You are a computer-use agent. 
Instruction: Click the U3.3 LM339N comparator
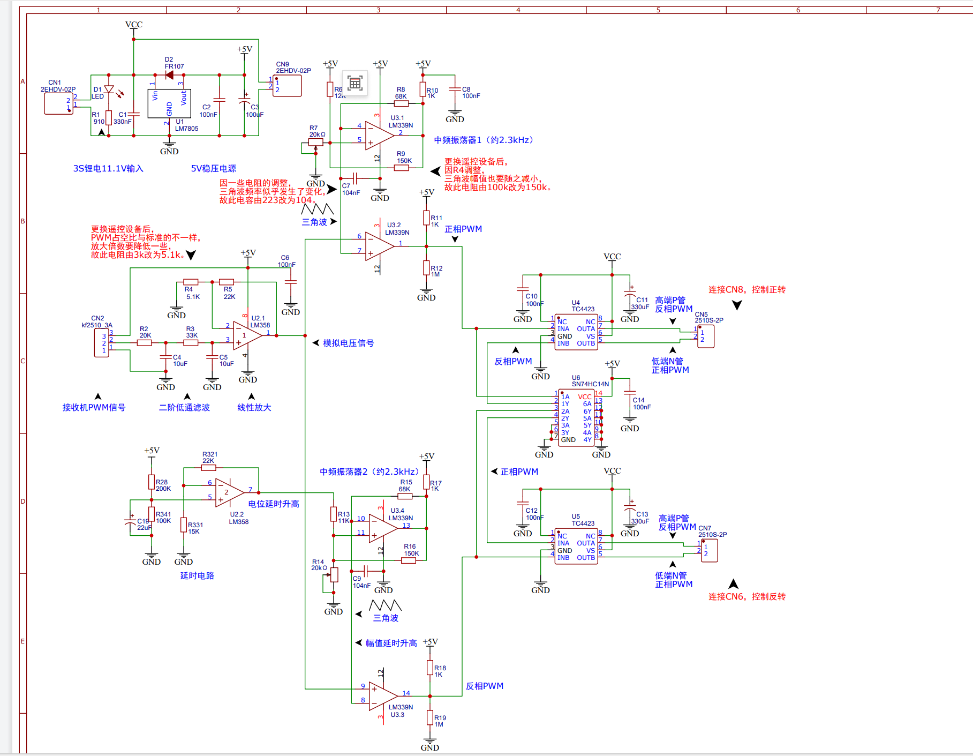tap(382, 696)
